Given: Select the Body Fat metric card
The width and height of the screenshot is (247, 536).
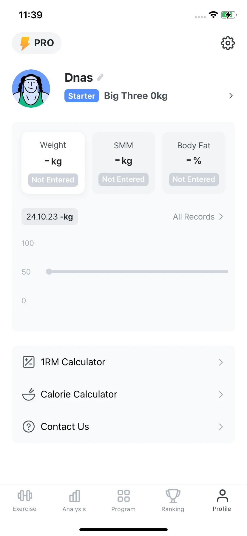Looking at the screenshot, I should pos(194,163).
